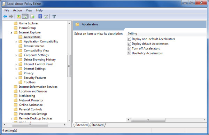Collapse the Internet Explorer tree node
This screenshot has width=209, height=135.
[11, 32]
